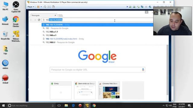Choose suggestion 192.168.o.1.1
193x108 pixels.
97,32
